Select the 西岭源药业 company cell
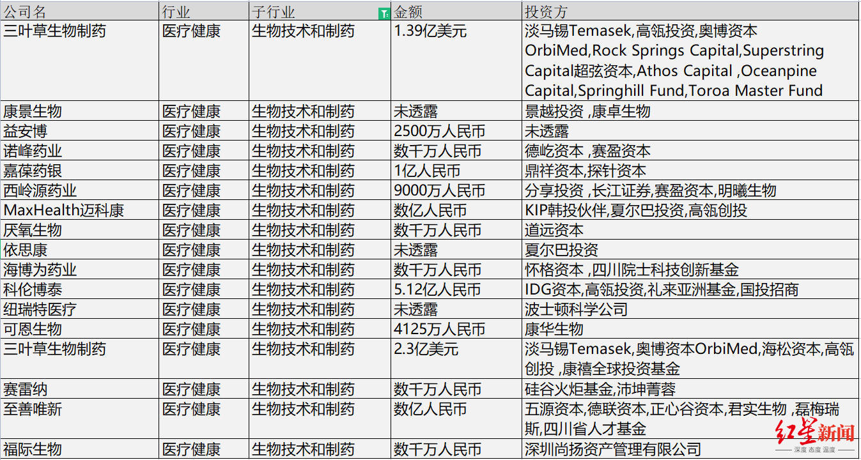This screenshot has width=861, height=460. tap(79, 190)
